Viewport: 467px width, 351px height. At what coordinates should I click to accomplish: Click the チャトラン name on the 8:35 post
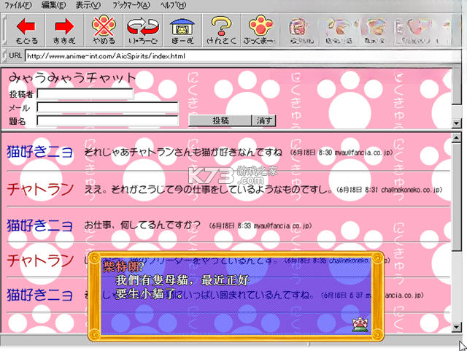point(40,260)
